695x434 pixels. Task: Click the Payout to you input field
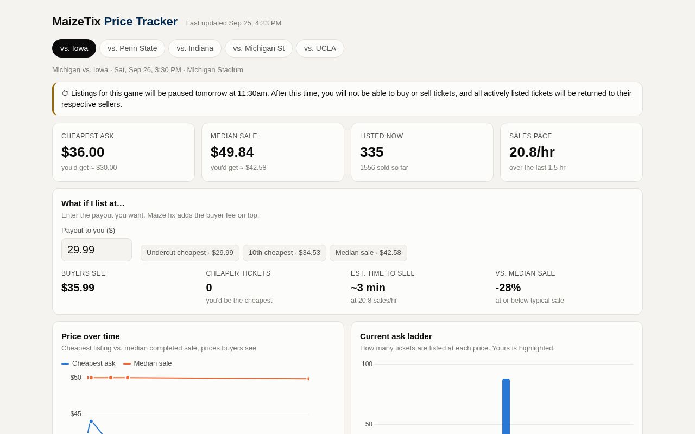pyautogui.click(x=97, y=250)
